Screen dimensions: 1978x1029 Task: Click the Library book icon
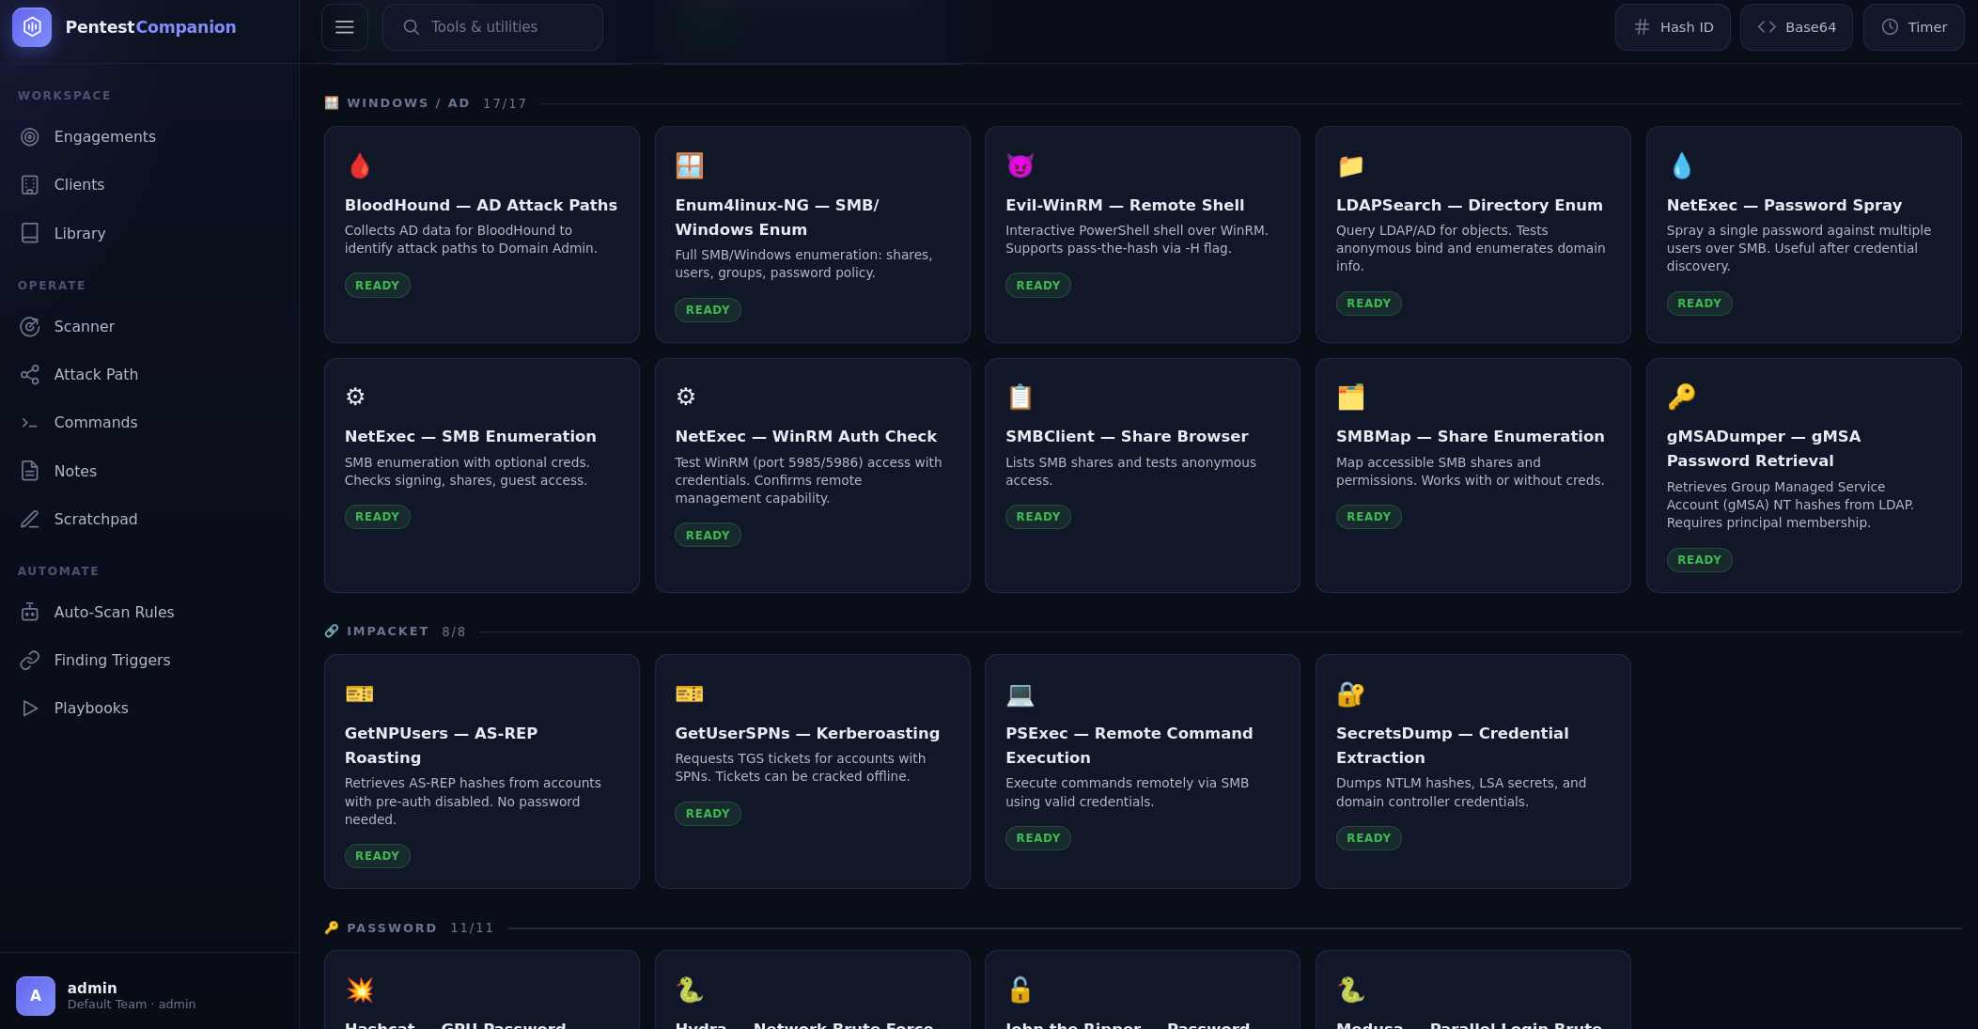(30, 233)
